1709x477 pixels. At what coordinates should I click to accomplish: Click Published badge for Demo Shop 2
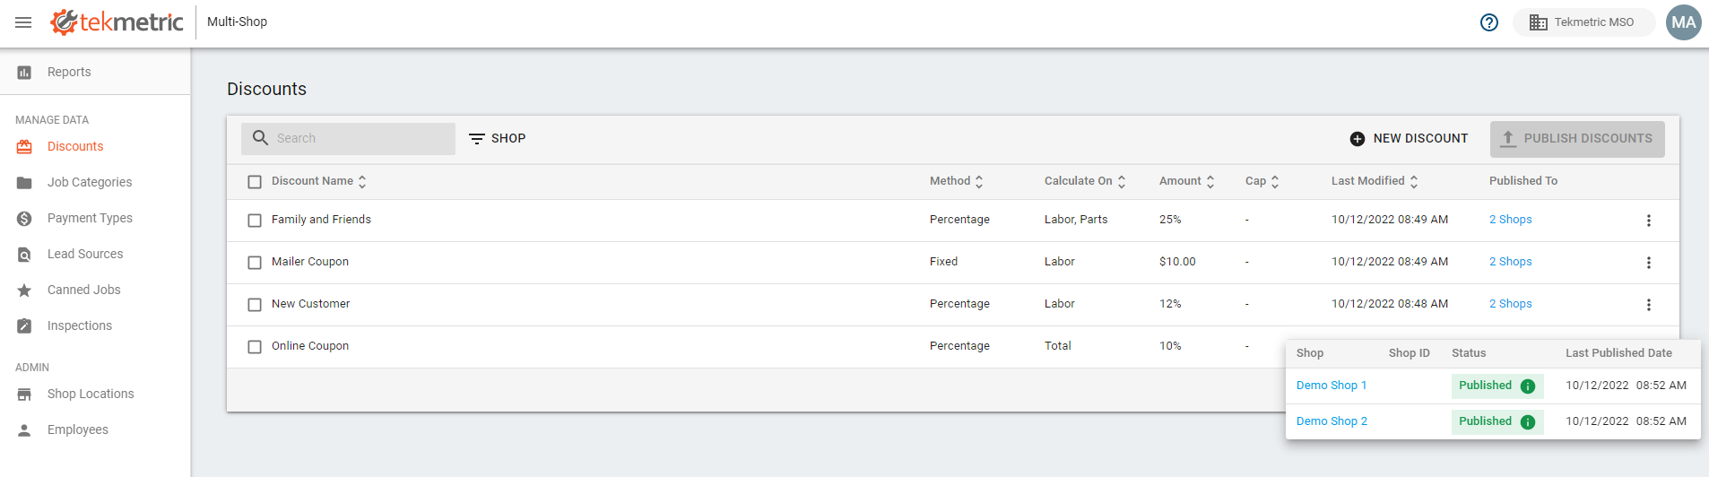point(1497,422)
